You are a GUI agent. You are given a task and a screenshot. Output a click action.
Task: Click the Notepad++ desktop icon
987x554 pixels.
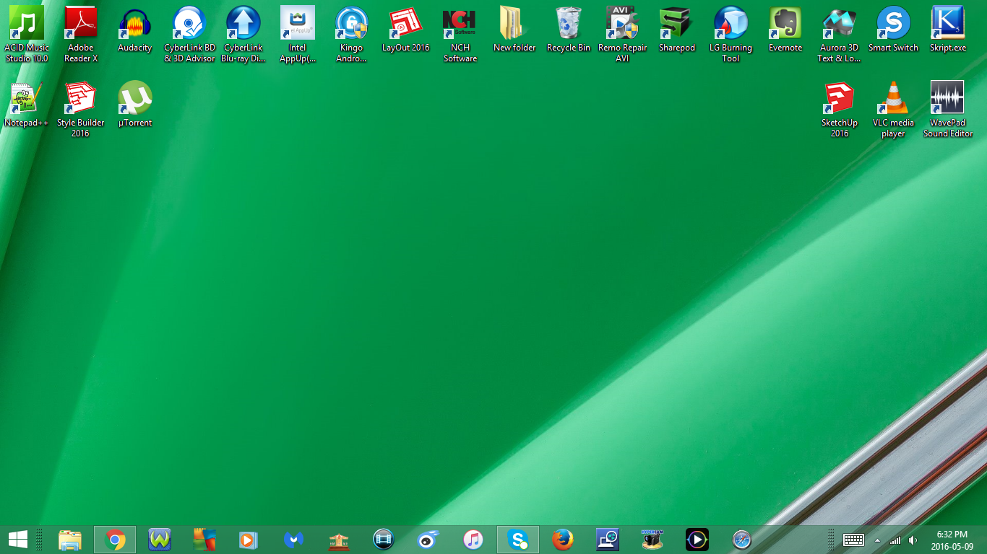tap(27, 98)
